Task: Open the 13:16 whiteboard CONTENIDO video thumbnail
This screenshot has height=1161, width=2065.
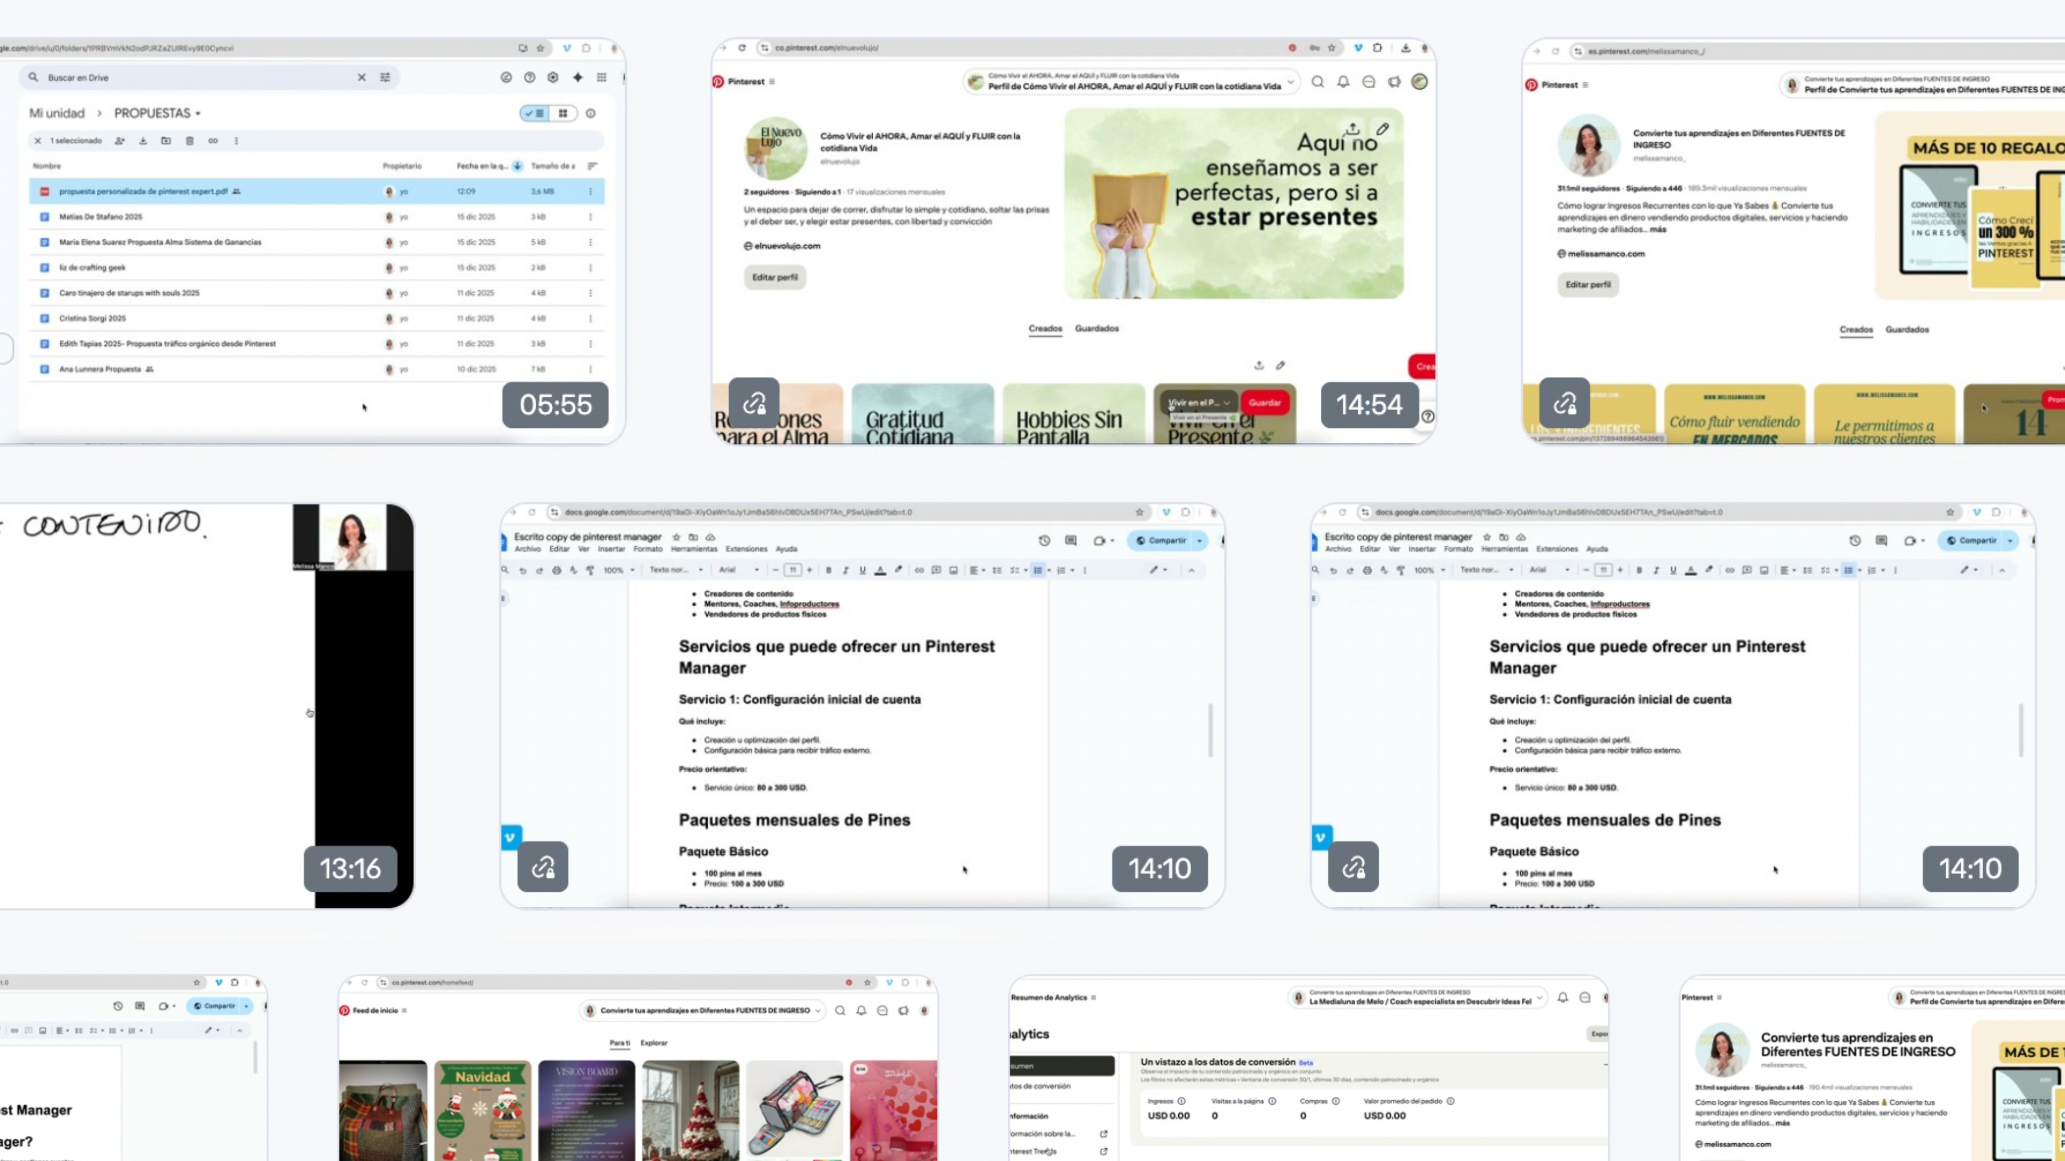Action: 206,706
